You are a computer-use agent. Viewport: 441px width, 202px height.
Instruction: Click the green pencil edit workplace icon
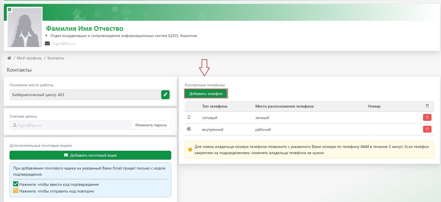click(x=165, y=95)
